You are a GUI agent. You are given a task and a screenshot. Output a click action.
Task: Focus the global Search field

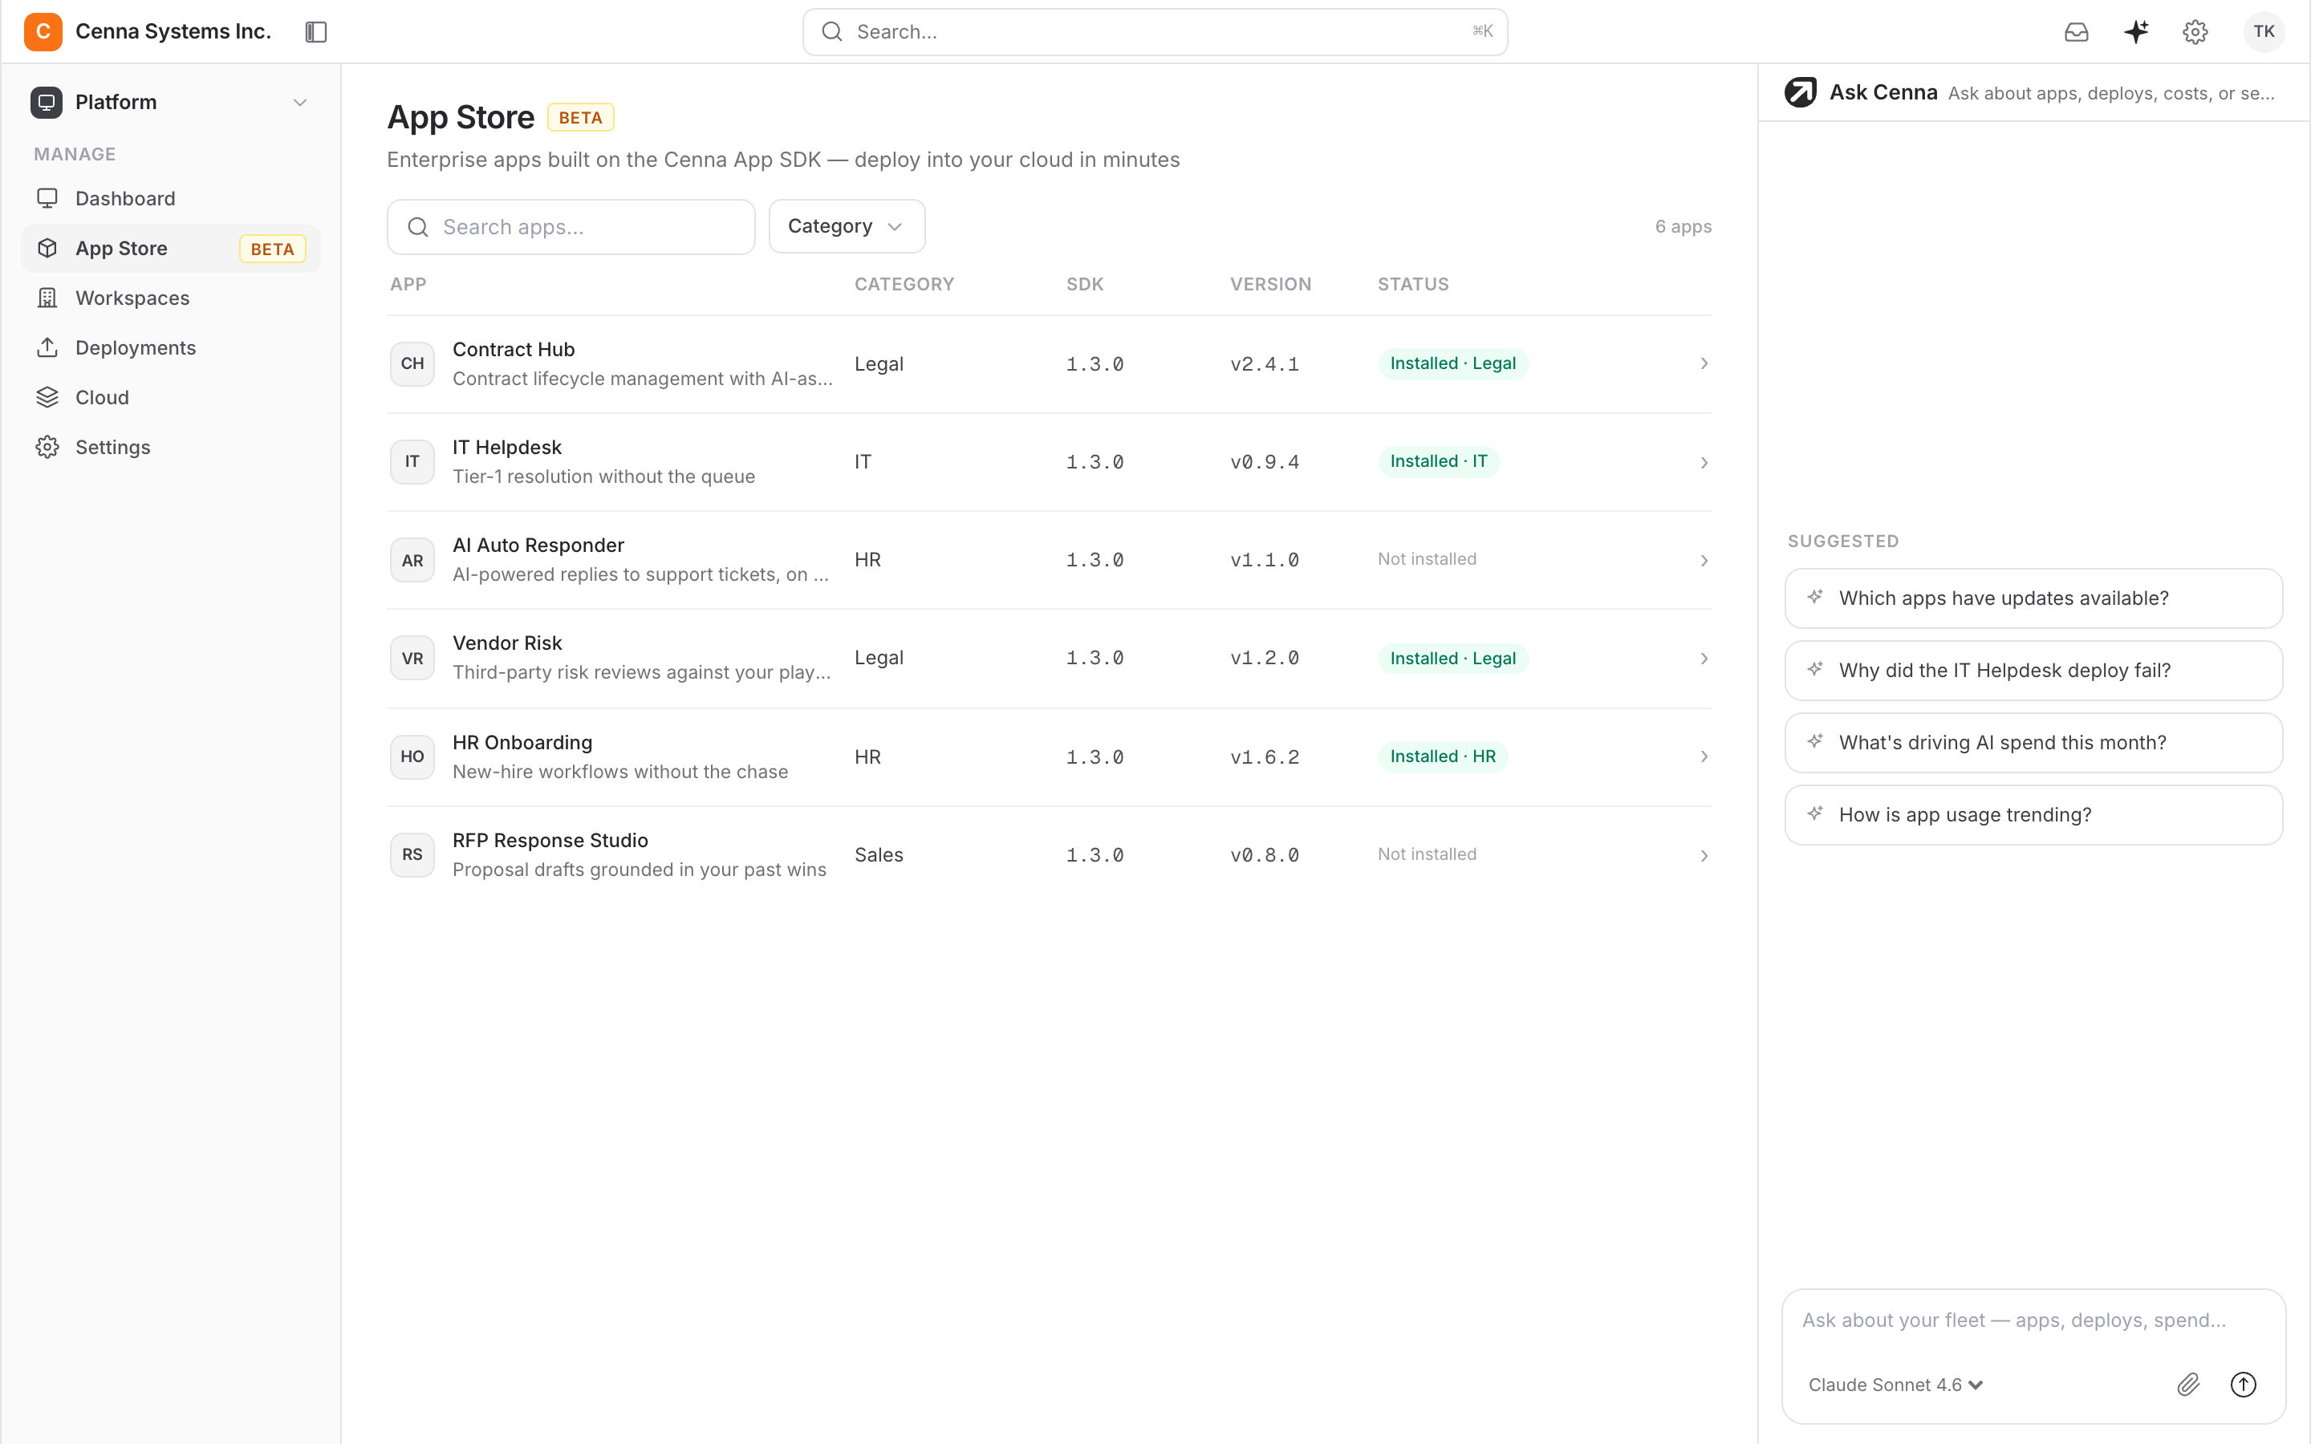click(x=1155, y=31)
